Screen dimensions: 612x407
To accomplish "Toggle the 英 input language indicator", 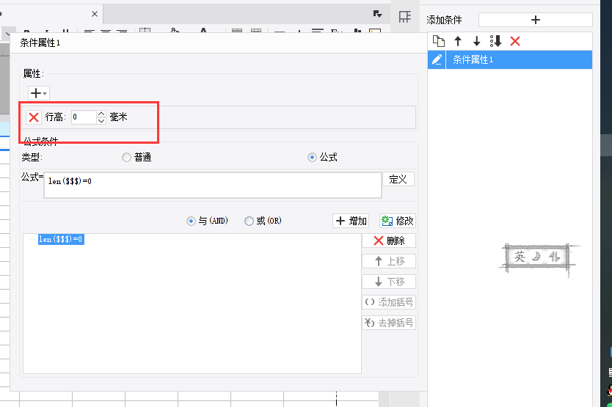I will (x=520, y=257).
